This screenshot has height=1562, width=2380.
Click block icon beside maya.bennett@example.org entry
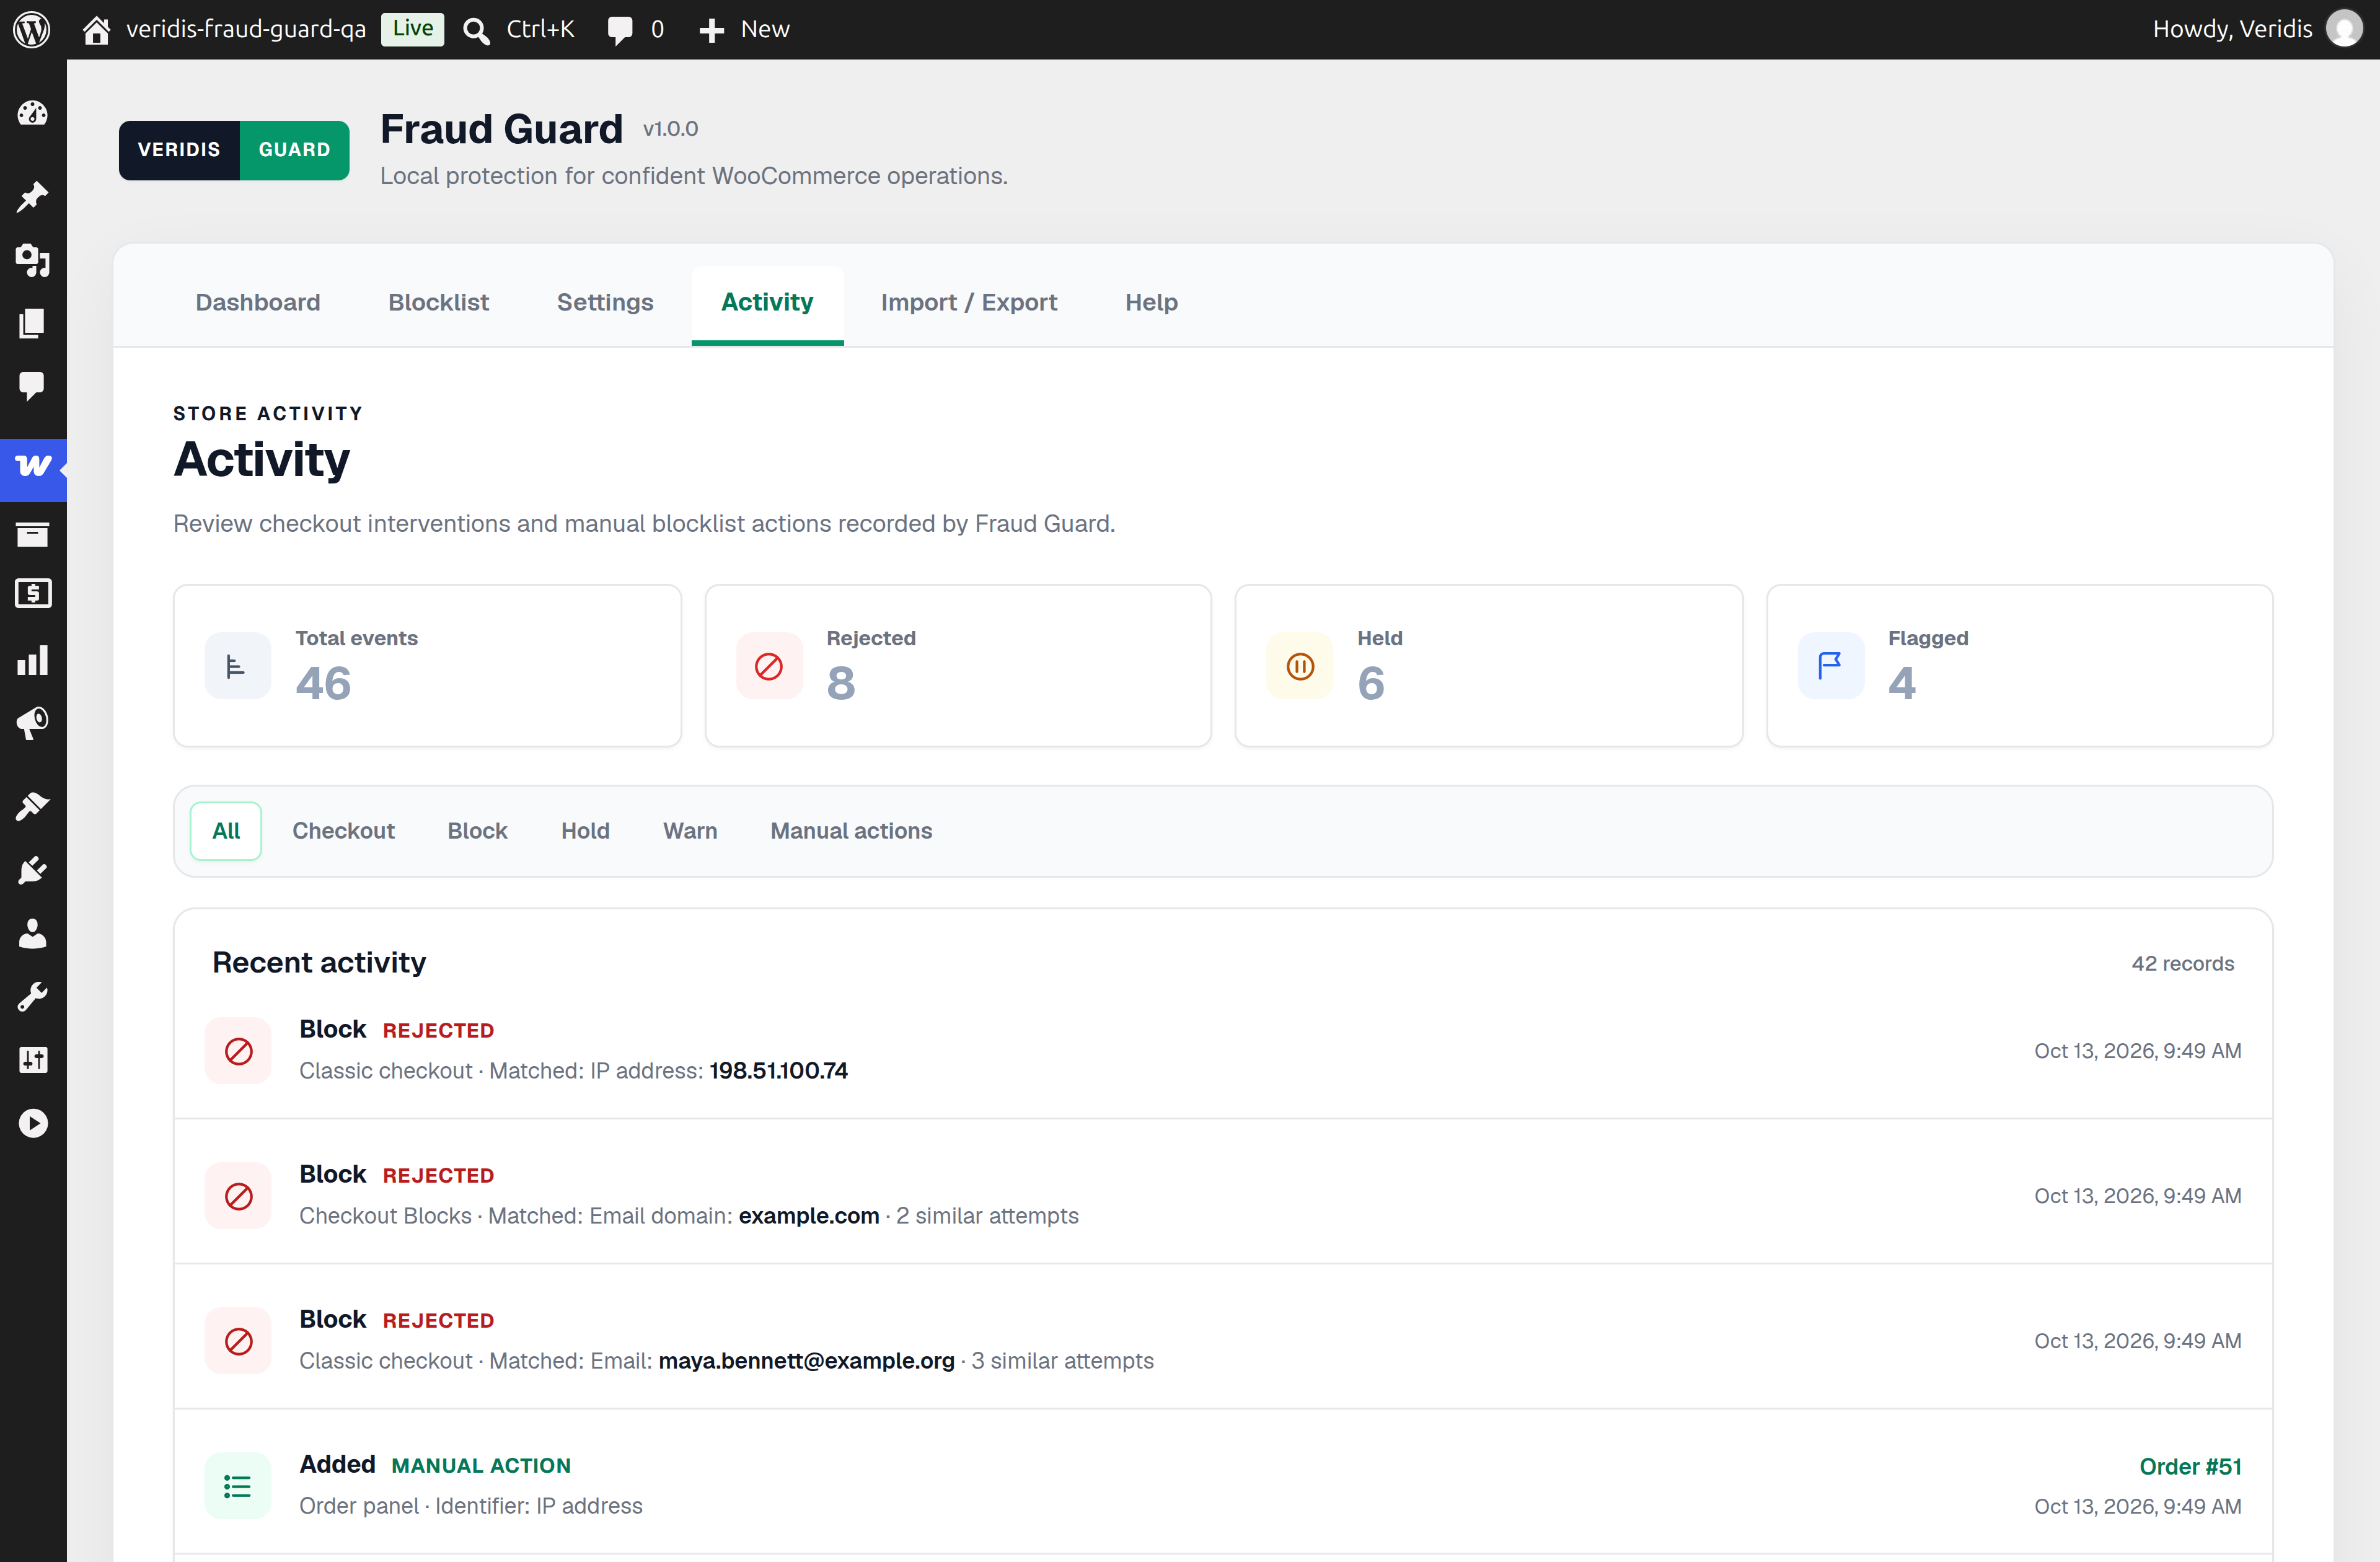[238, 1341]
